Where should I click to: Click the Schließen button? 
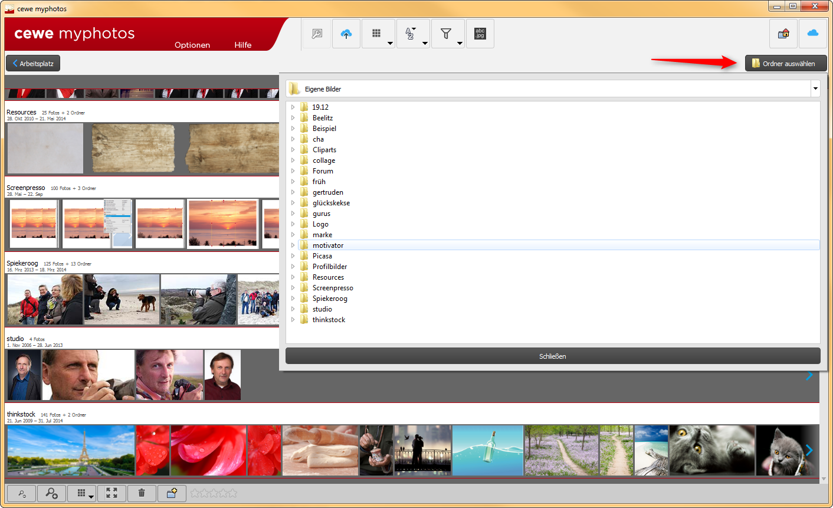tap(553, 356)
